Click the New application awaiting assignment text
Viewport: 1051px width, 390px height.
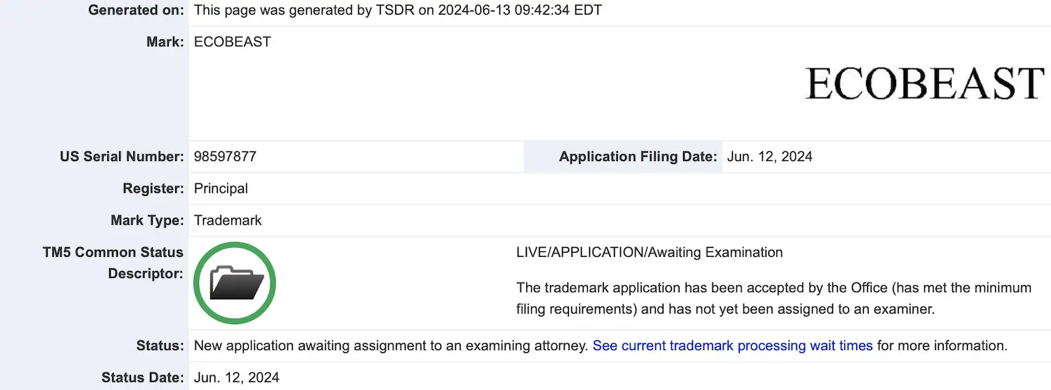pos(391,345)
